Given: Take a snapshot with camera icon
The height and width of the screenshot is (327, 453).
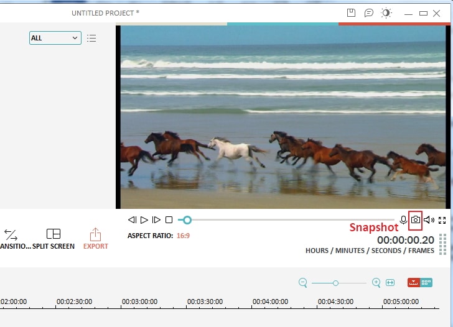Looking at the screenshot, I should pos(416,220).
